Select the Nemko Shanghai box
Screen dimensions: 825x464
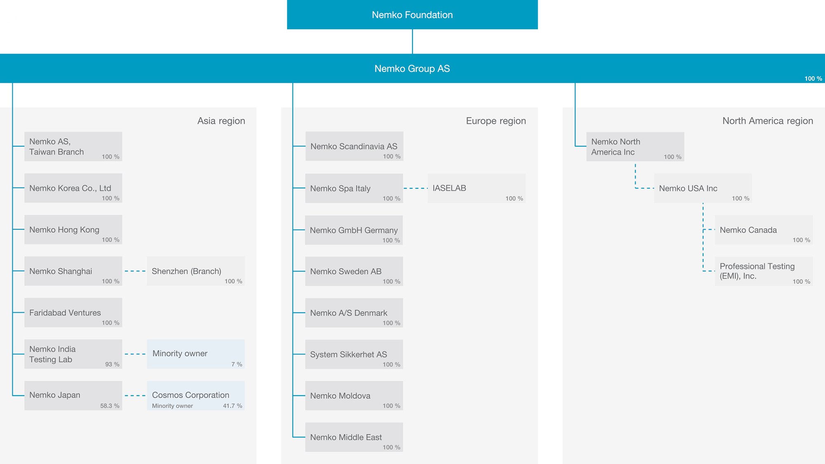(x=73, y=271)
